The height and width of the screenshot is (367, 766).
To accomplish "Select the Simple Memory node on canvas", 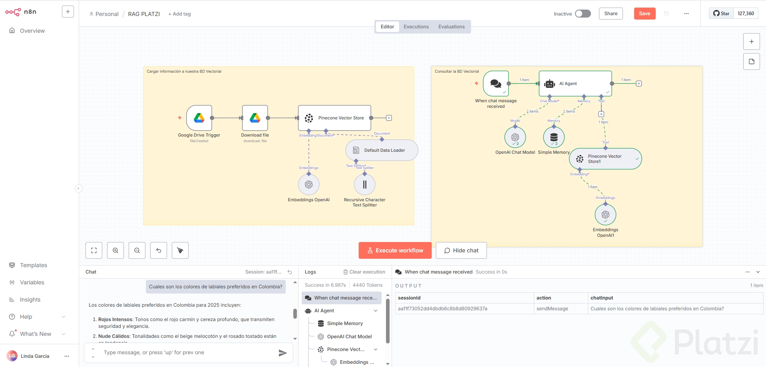I will pos(554,137).
